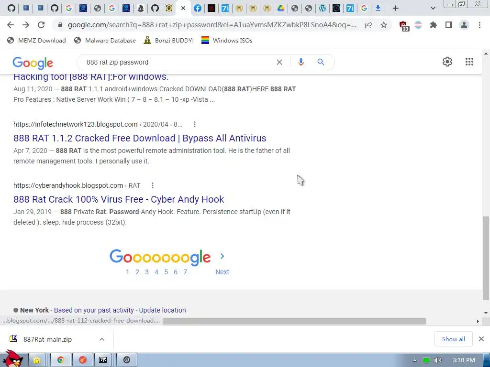Open the Google apps grid

point(469,62)
